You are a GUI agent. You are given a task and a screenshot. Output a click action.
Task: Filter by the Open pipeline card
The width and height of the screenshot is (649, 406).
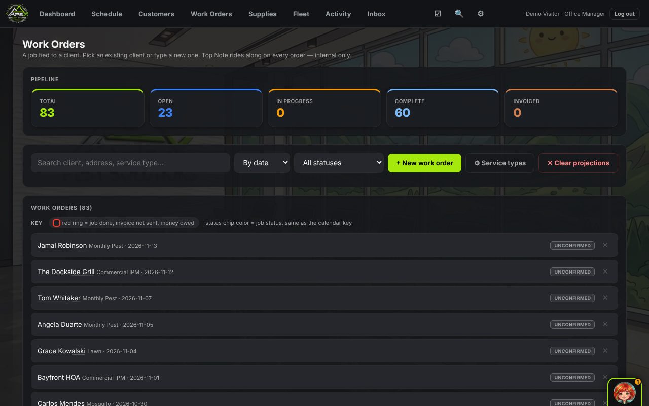[x=206, y=108]
